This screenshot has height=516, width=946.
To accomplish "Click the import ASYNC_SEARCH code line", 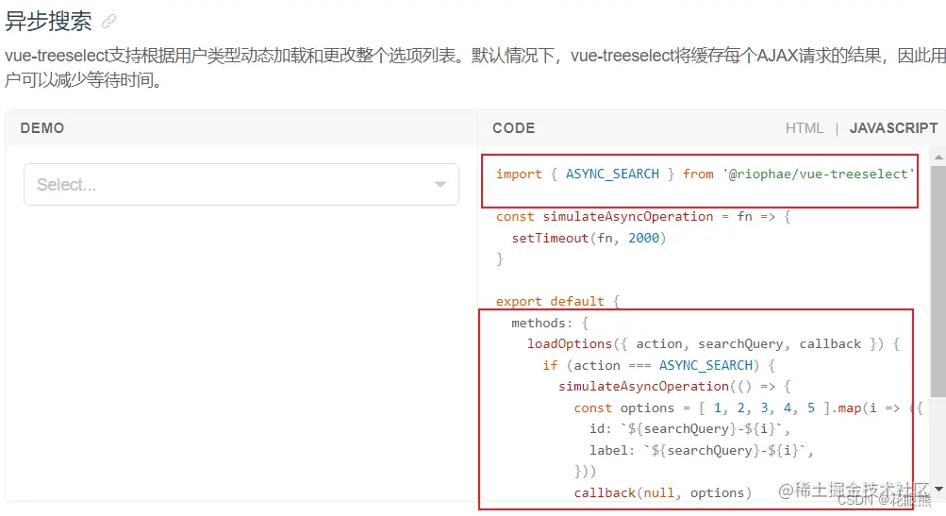I will coord(705,174).
